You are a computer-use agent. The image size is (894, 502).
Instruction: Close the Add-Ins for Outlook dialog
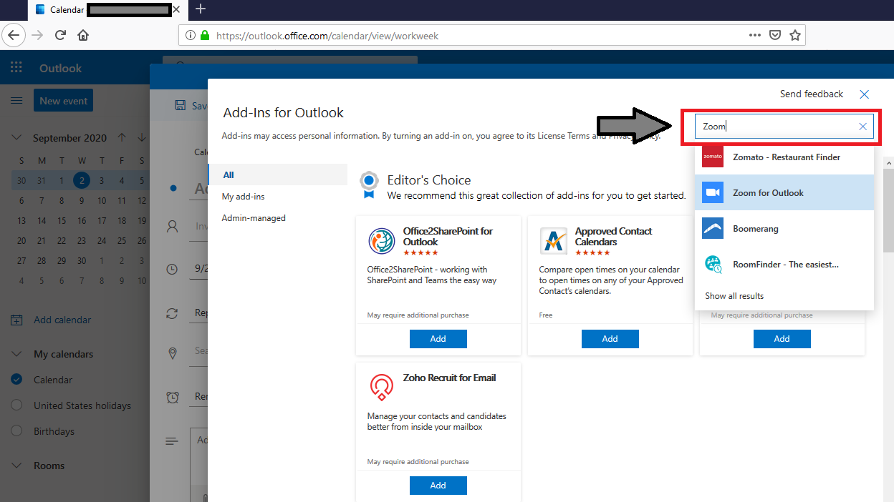[865, 94]
